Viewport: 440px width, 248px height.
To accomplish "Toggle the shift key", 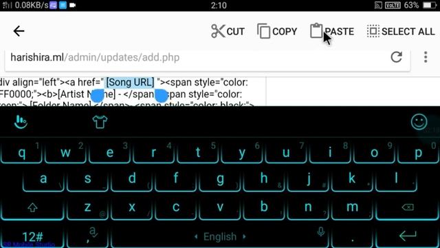I will tap(32, 207).
